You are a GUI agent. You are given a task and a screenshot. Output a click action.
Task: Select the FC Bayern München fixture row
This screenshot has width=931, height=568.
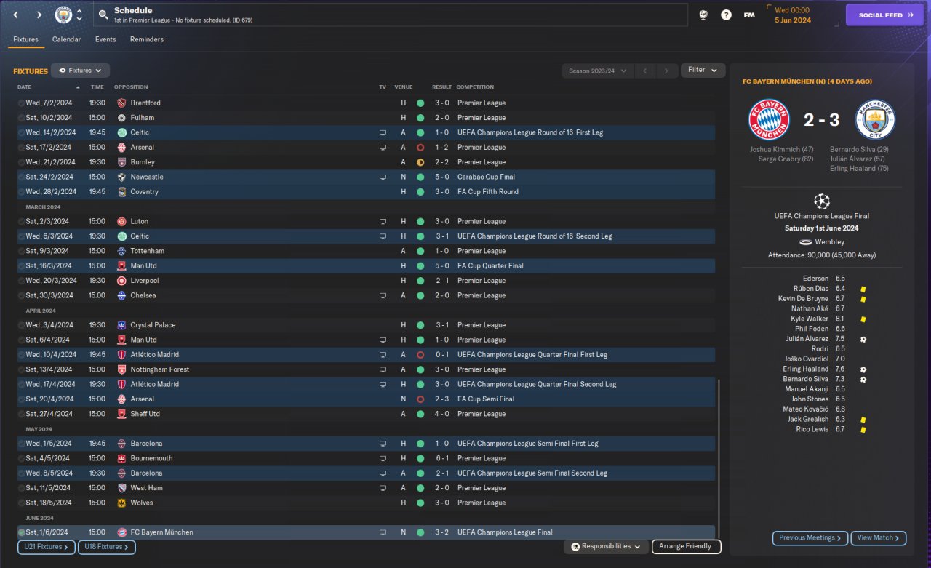click(x=366, y=532)
